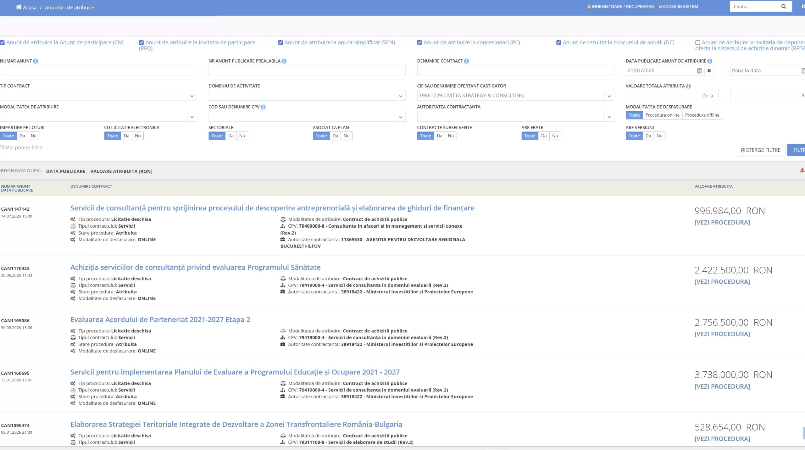The image size is (805, 450).
Task: Click the search magnifier icon
Action: [783, 6]
